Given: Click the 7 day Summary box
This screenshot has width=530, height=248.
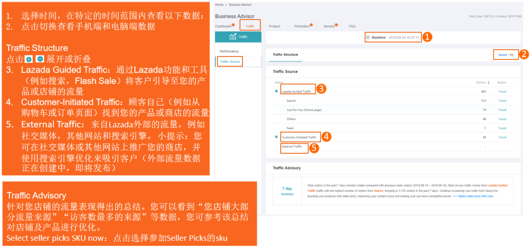Looking at the screenshot, I should 287,191.
